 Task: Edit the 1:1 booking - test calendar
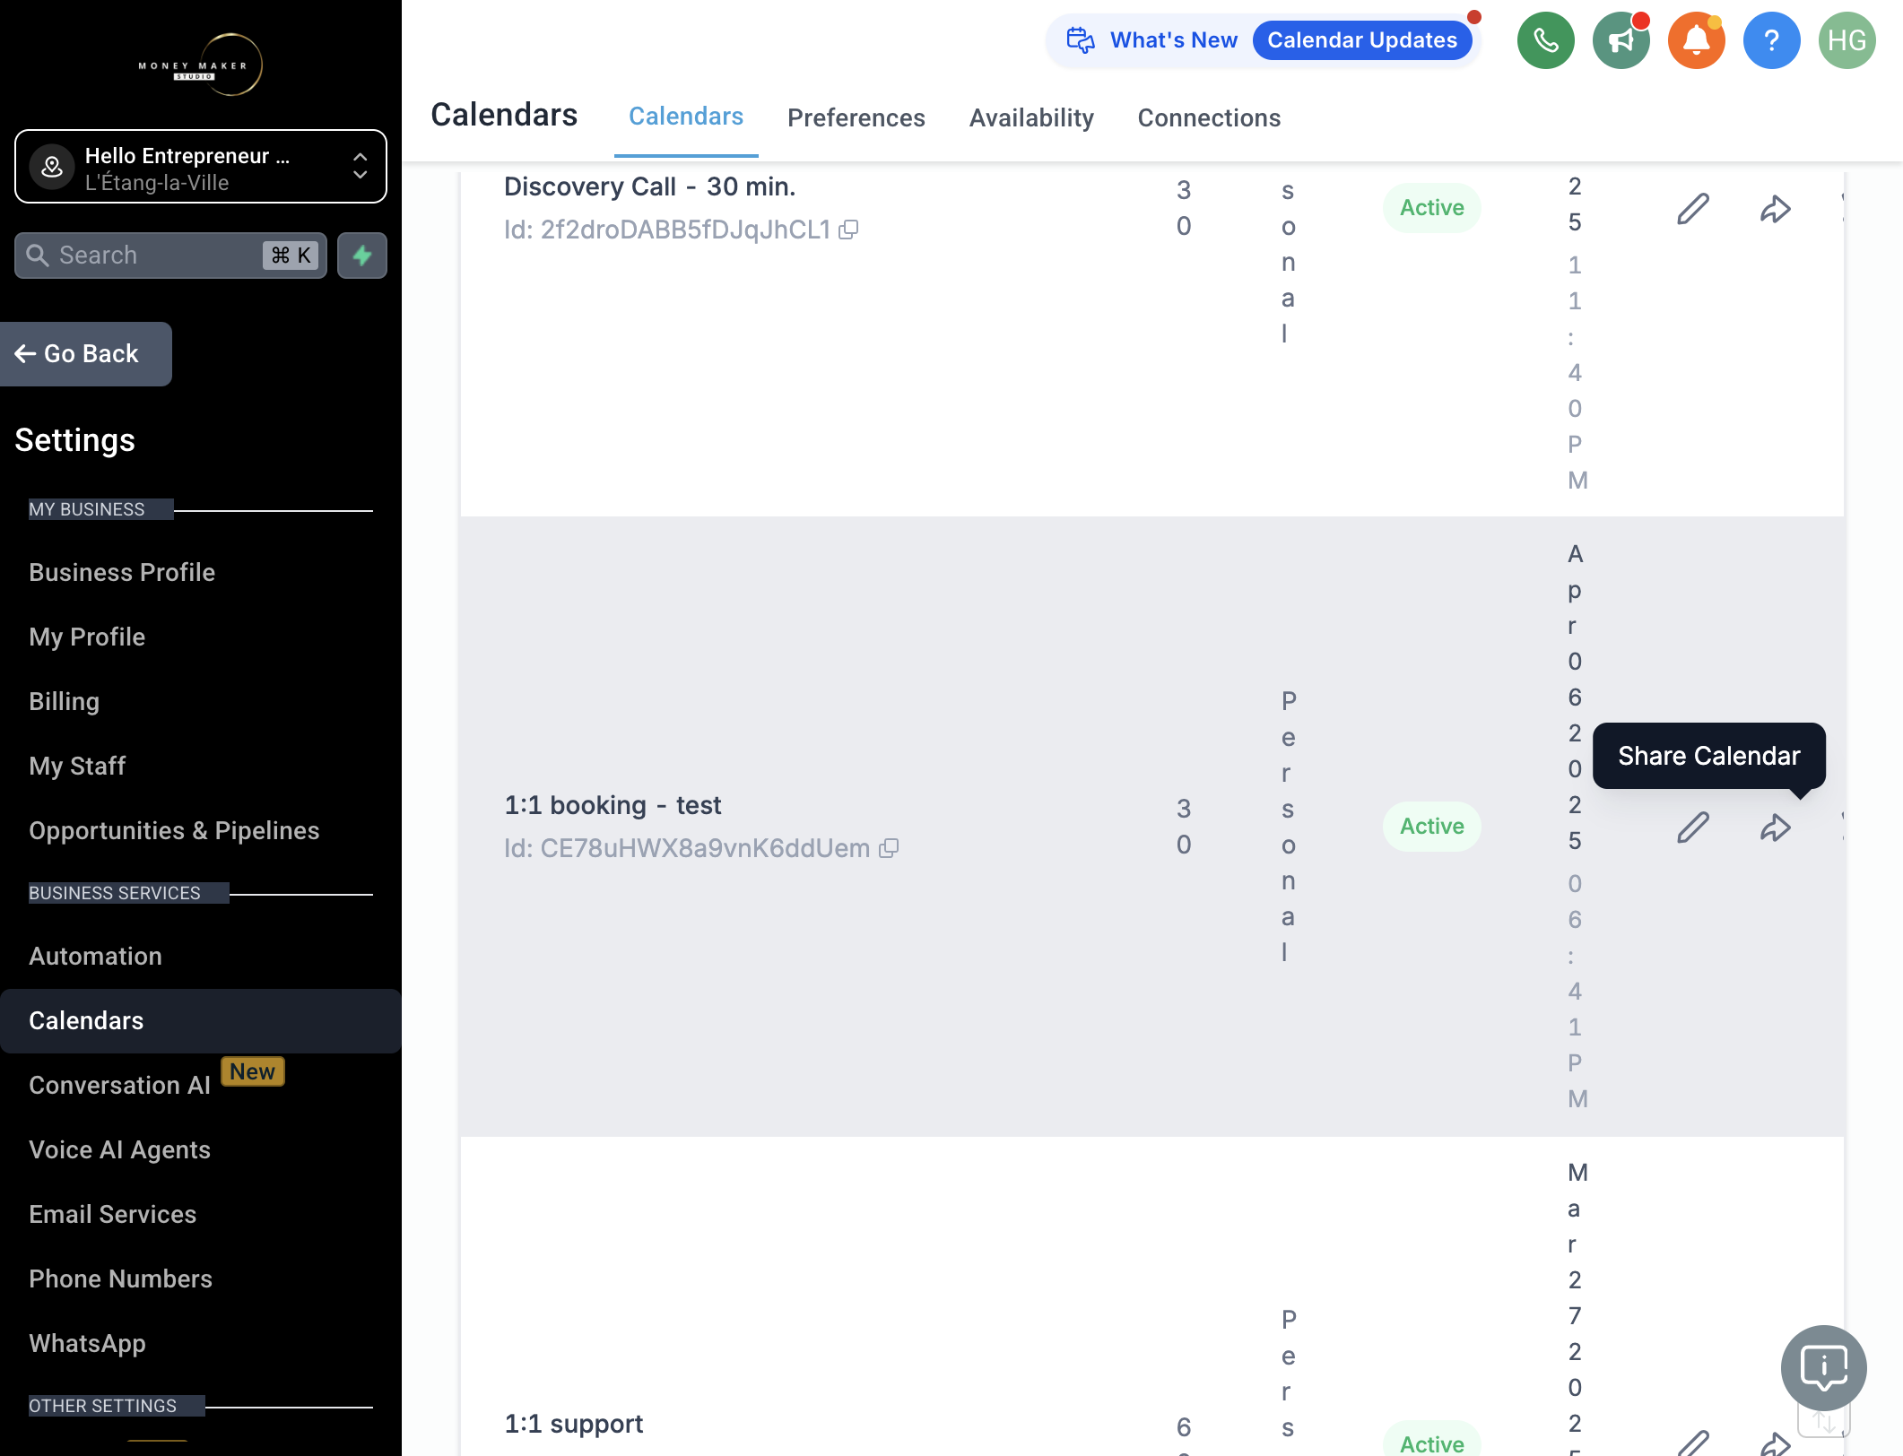[1693, 827]
